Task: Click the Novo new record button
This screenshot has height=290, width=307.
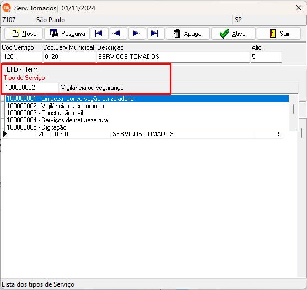Action: tap(24, 34)
